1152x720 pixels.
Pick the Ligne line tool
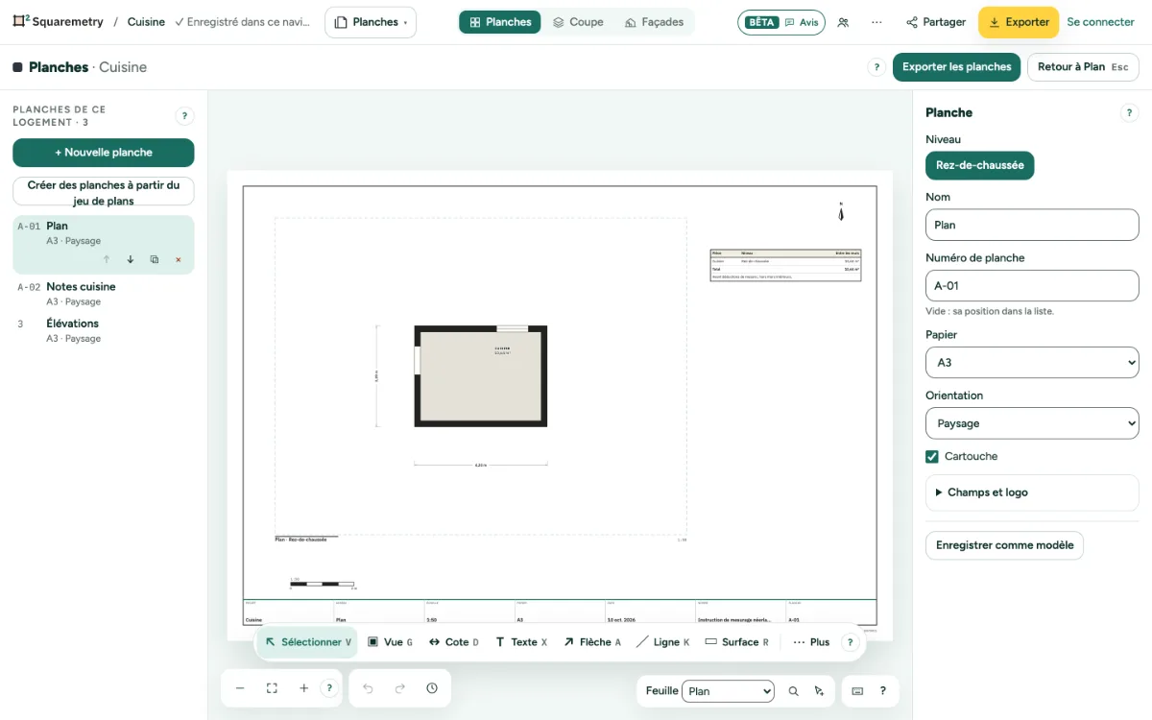click(x=663, y=642)
